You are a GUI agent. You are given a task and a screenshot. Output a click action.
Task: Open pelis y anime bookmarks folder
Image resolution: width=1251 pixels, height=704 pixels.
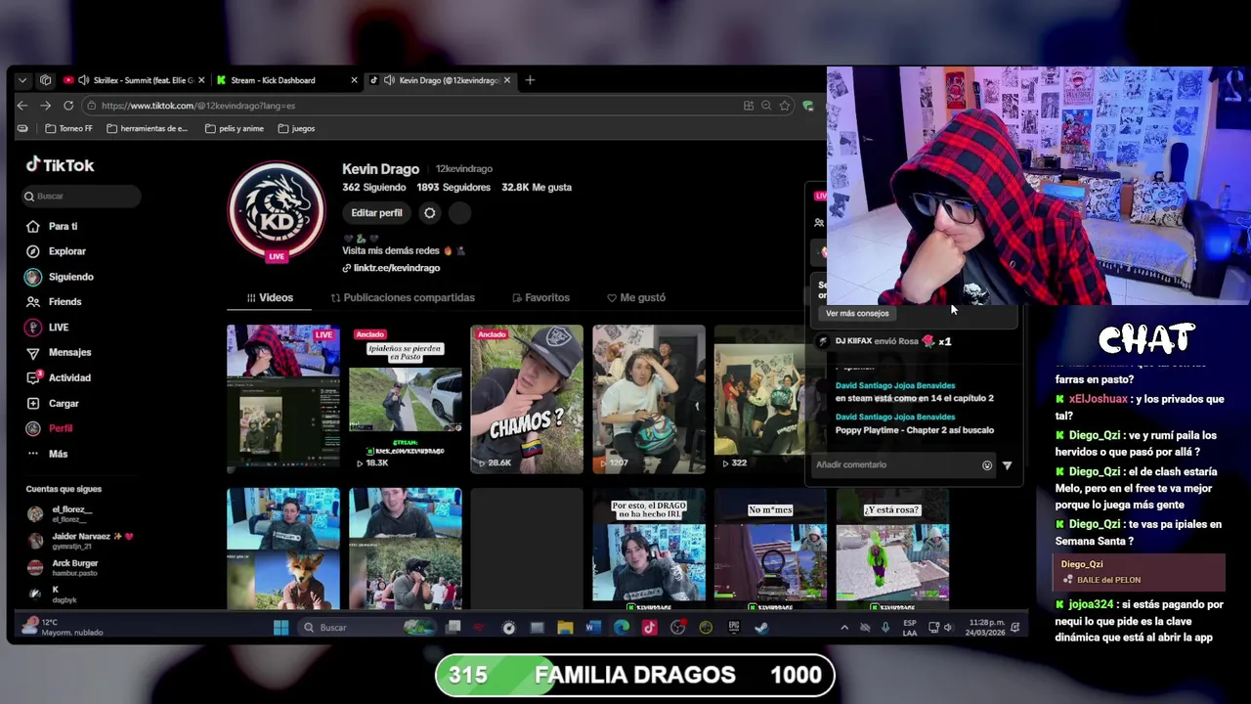[x=235, y=128]
